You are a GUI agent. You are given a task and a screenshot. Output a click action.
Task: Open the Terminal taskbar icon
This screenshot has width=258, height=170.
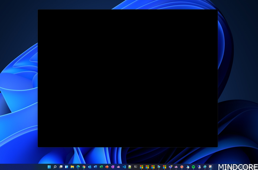136,167
